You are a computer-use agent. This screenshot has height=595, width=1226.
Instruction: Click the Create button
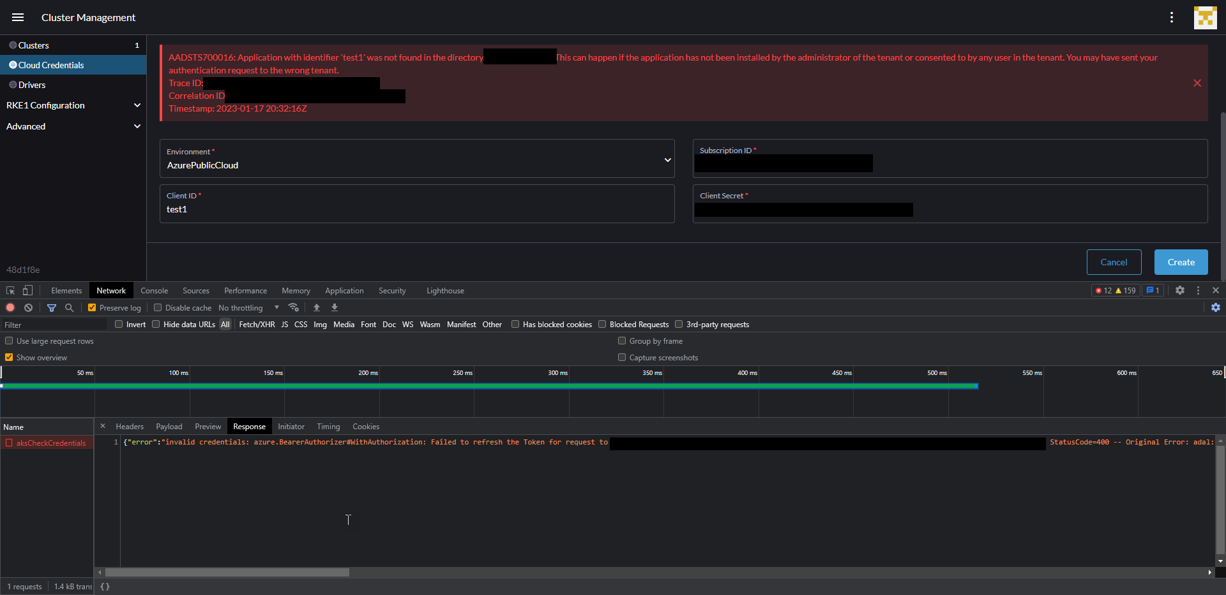[1181, 262]
